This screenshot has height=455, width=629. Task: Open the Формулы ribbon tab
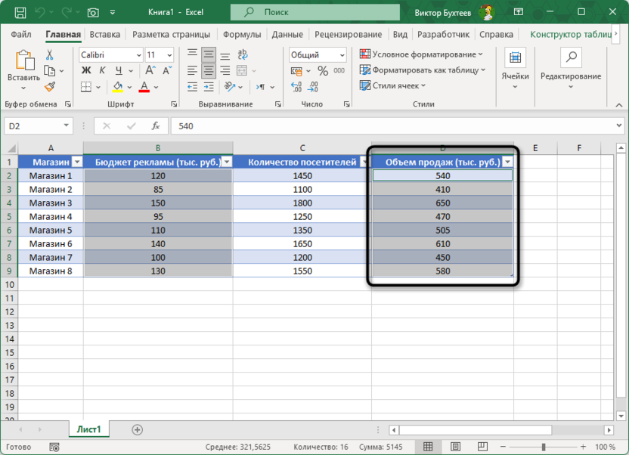click(x=243, y=34)
